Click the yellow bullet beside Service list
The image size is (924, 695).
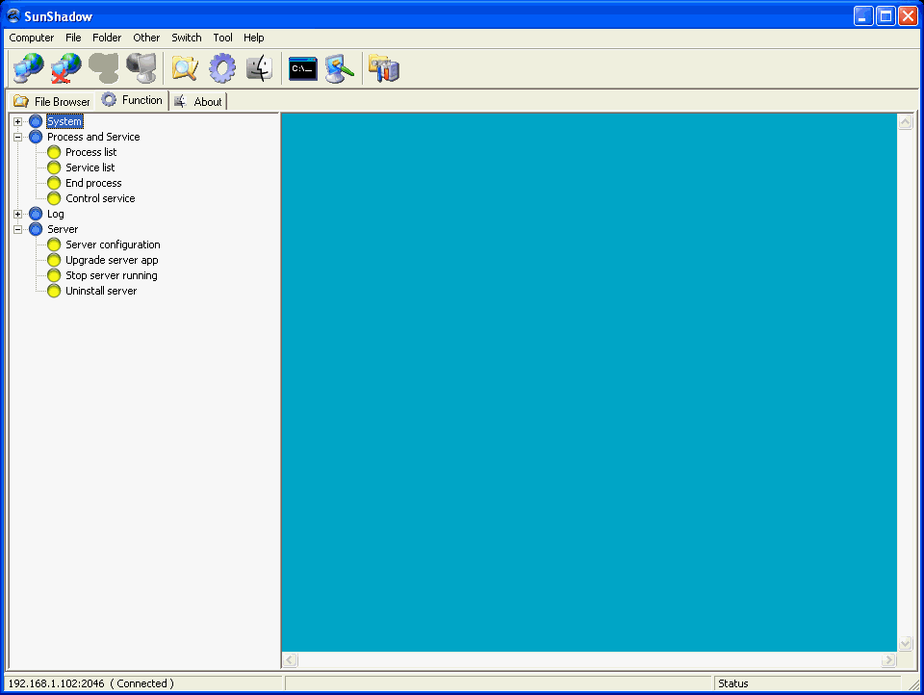pyautogui.click(x=53, y=167)
